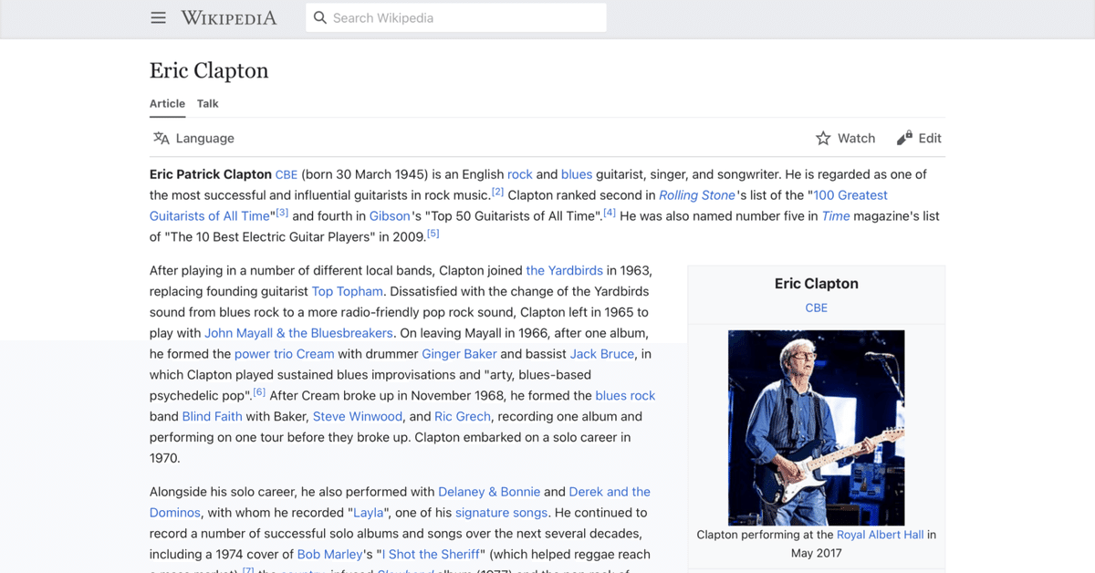Follow the rock link in intro
The width and height of the screenshot is (1095, 573).
[x=520, y=174]
